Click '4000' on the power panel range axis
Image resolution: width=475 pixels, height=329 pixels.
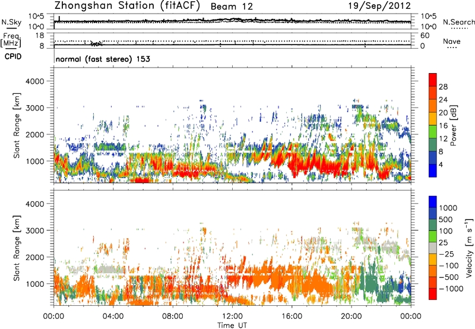pos(34,81)
